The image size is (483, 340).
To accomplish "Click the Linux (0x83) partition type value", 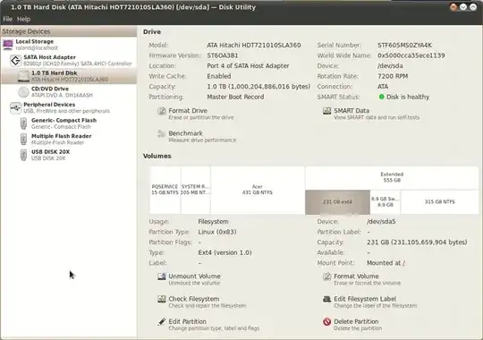I will (217, 232).
